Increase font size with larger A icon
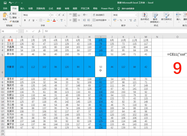 (x=59, y=15)
